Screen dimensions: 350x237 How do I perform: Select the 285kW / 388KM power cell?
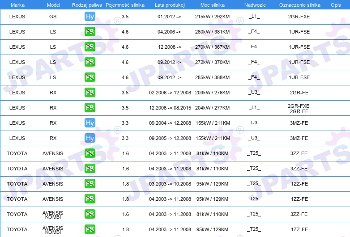click(212, 77)
